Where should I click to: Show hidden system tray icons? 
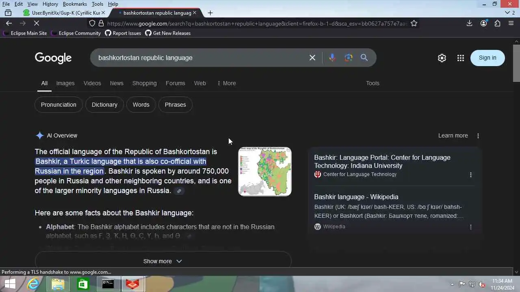[452, 284]
